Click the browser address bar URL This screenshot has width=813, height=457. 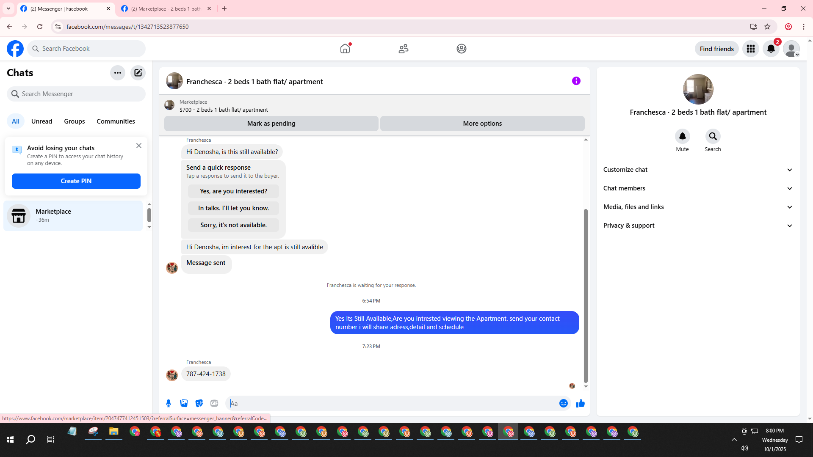tap(127, 27)
